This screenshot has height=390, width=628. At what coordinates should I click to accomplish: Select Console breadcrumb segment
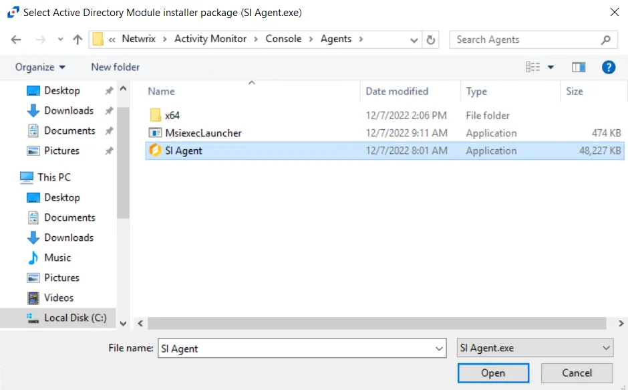pyautogui.click(x=283, y=39)
